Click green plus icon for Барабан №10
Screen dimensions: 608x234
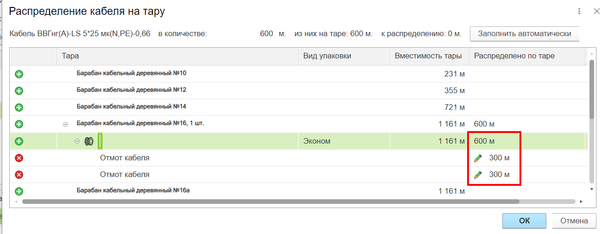point(19,74)
